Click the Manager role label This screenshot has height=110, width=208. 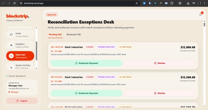pos(15,92)
